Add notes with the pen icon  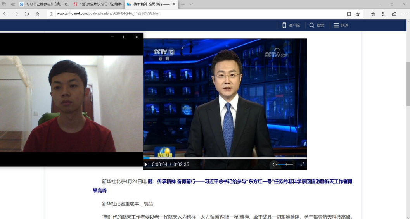point(384,14)
